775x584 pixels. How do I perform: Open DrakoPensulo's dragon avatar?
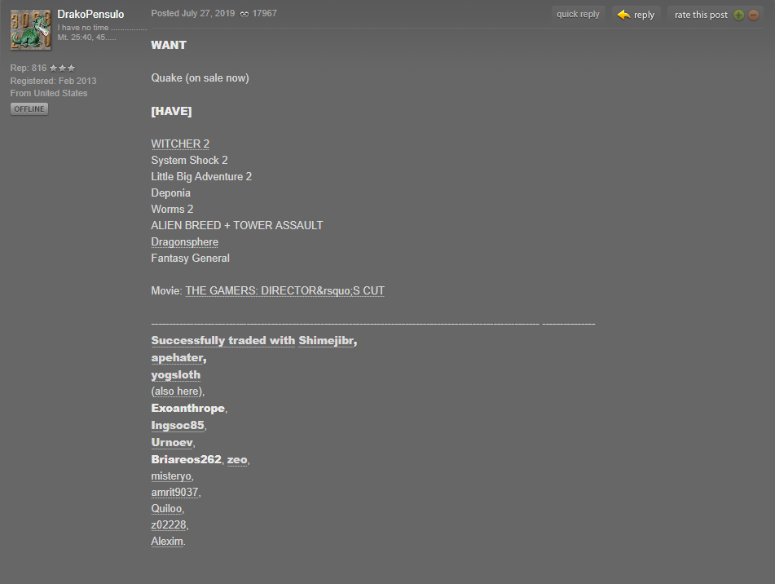click(x=31, y=29)
